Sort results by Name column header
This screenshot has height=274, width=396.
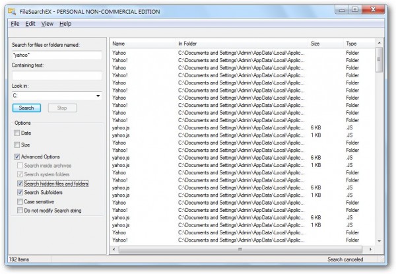point(143,44)
